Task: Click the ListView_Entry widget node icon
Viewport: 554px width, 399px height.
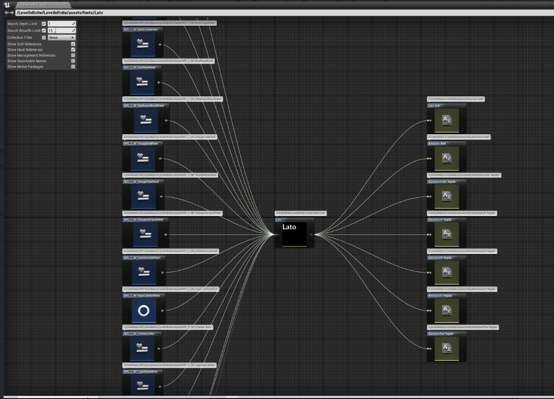Action: click(143, 348)
